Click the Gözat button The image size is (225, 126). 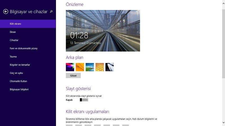(73, 75)
